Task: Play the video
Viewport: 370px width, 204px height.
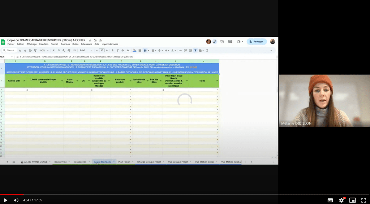Action: (x=5, y=200)
